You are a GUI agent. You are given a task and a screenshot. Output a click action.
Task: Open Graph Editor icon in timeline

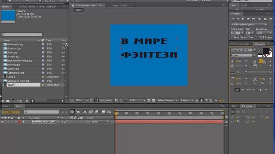109,112
